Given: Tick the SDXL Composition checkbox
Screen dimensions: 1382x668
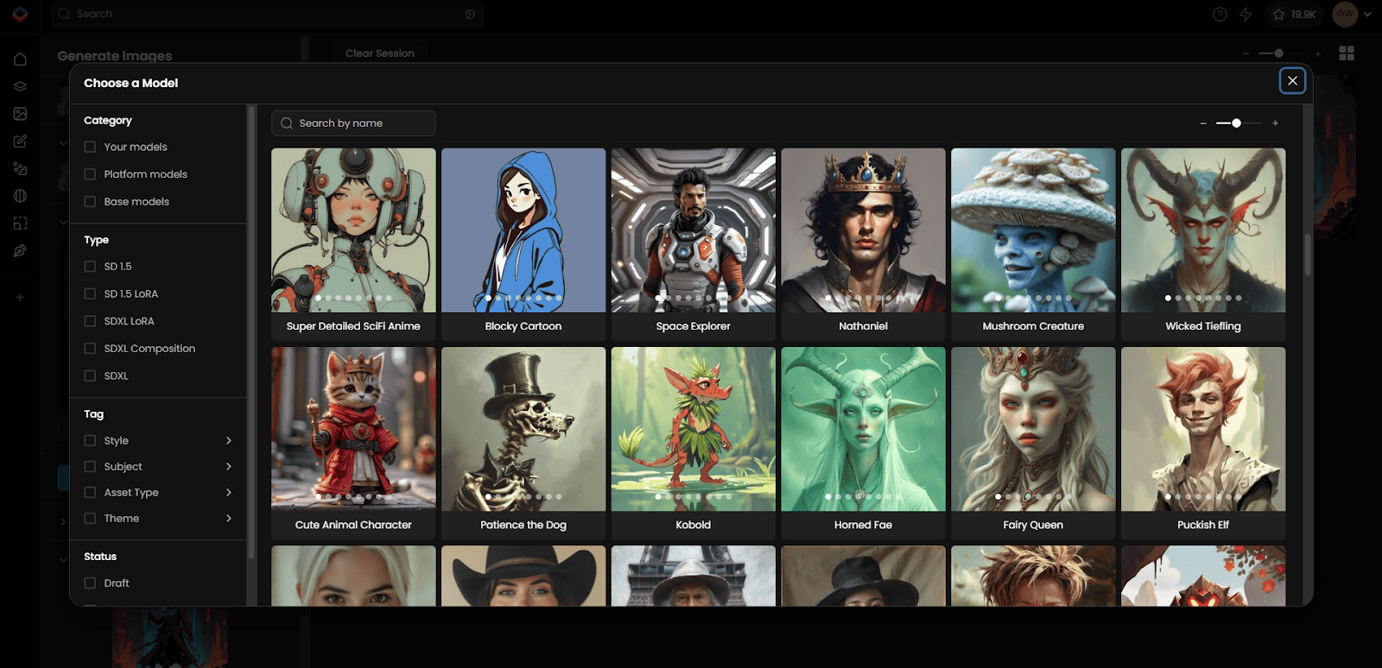Looking at the screenshot, I should [90, 349].
